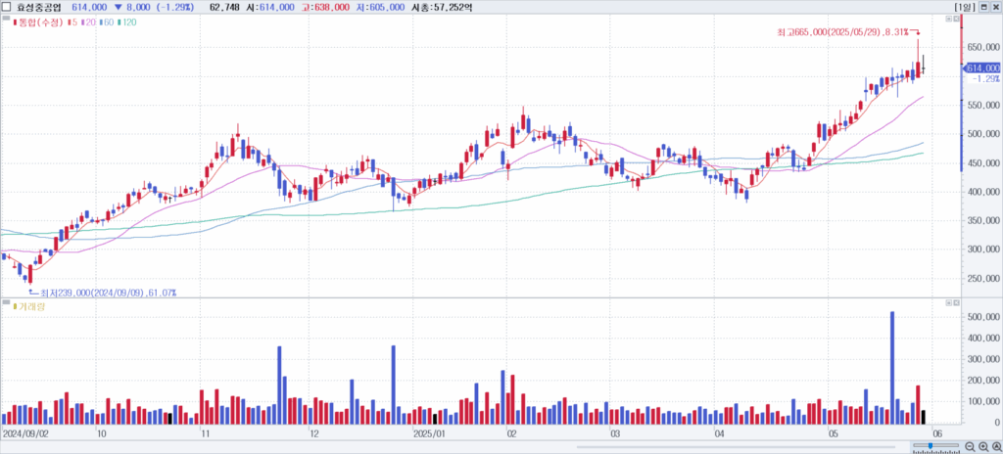This screenshot has width=1003, height=454.
Task: Click the 효성중공업 stock name
Action: (39, 7)
